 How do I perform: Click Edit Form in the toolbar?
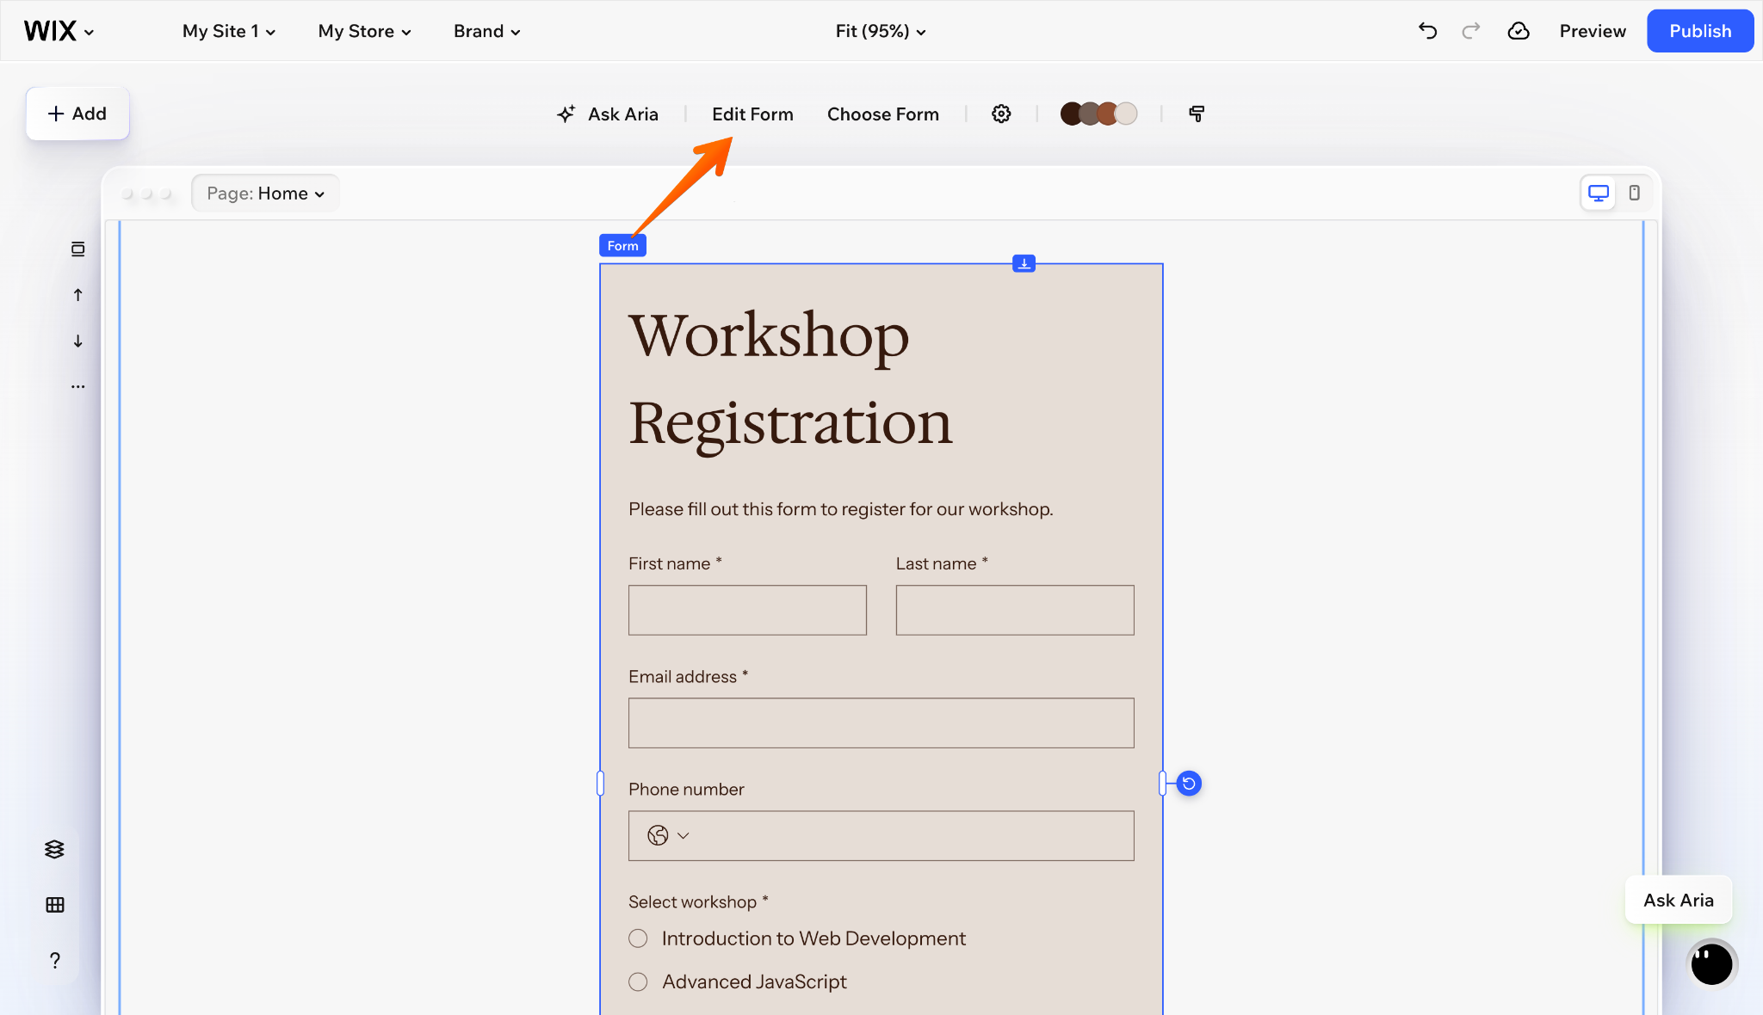(752, 114)
